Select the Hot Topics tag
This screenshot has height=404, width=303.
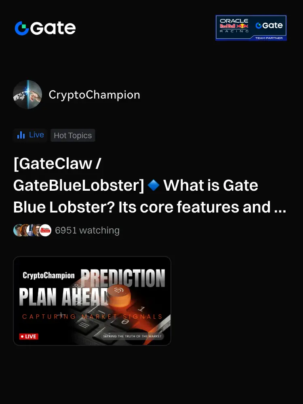click(73, 135)
